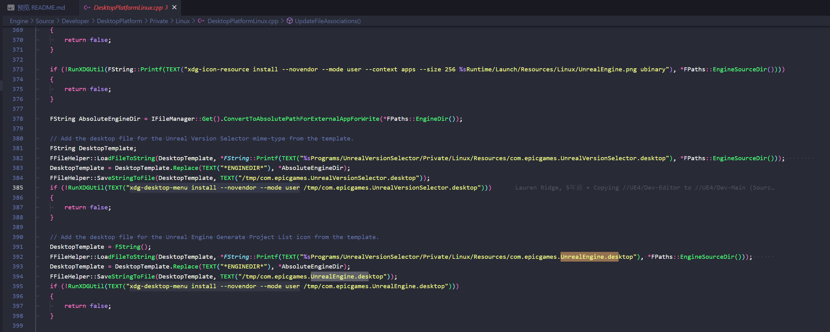Click line number 385 in the gutter
Screen dimensions: 830x332
coord(18,187)
